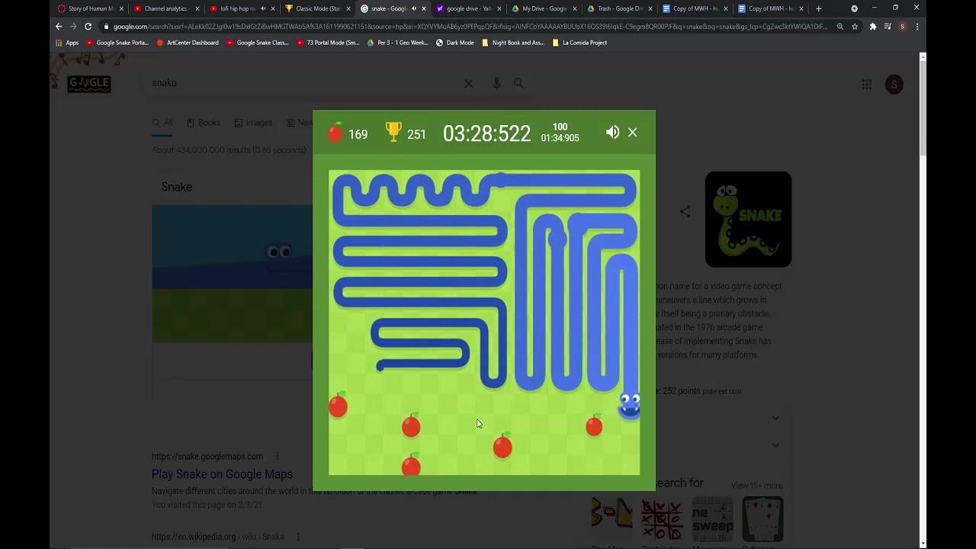Click the snake's head in the game
The image size is (976, 549).
[x=630, y=406]
